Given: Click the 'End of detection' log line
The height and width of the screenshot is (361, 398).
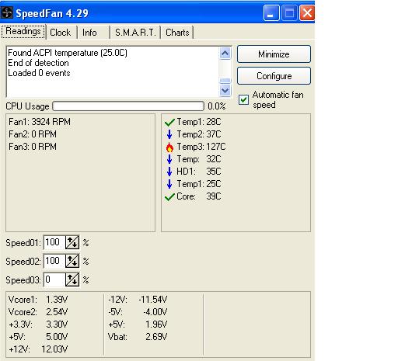Looking at the screenshot, I should (x=38, y=63).
